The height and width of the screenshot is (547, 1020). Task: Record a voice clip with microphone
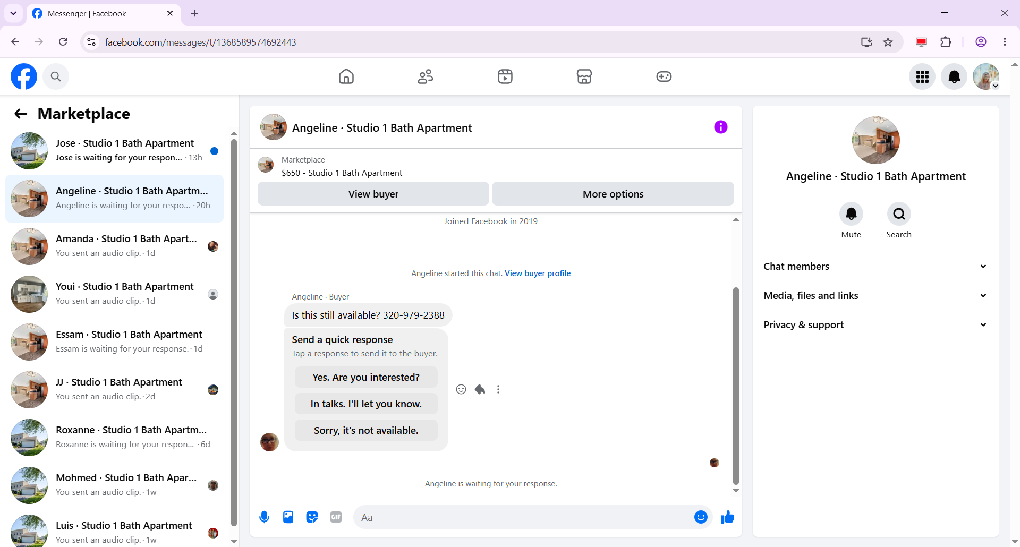[264, 517]
